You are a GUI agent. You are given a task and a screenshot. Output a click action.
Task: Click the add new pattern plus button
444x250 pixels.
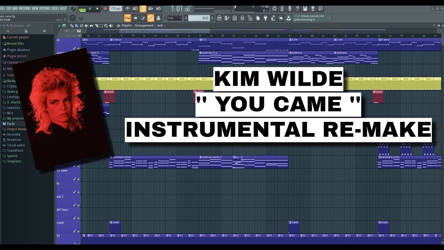212,18
